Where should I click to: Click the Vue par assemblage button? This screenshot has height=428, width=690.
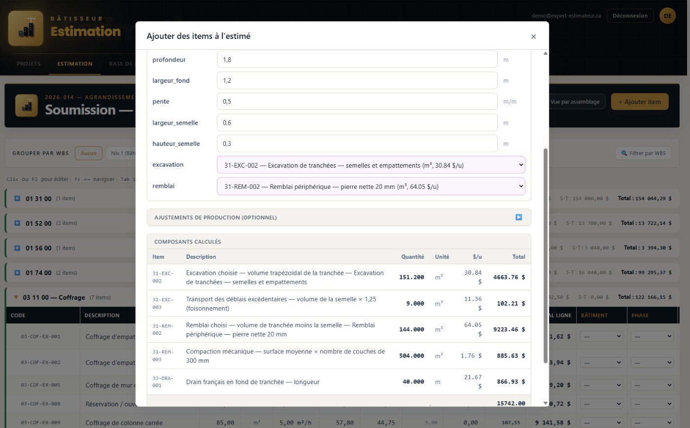575,102
